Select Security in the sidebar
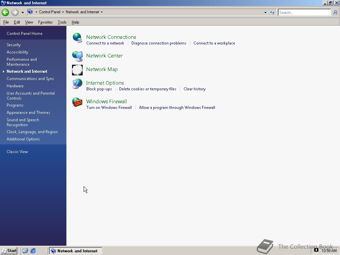Screen dimensions: 340x255 pos(14,45)
